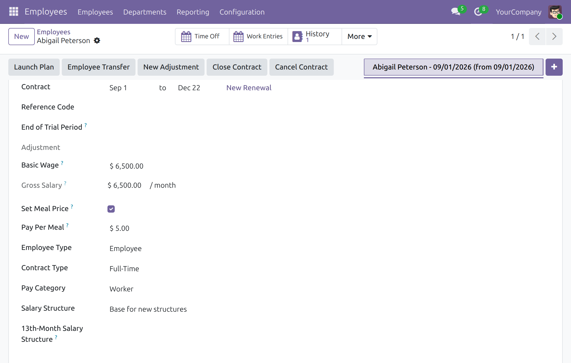Open the Departments menu
The height and width of the screenshot is (363, 571).
pyautogui.click(x=145, y=12)
